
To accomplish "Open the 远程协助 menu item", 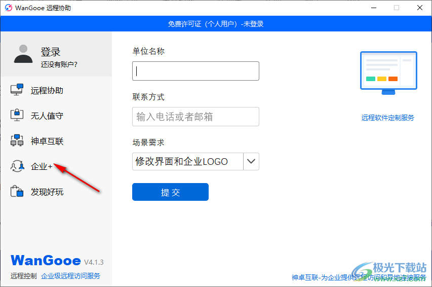I will pyautogui.click(x=47, y=91).
